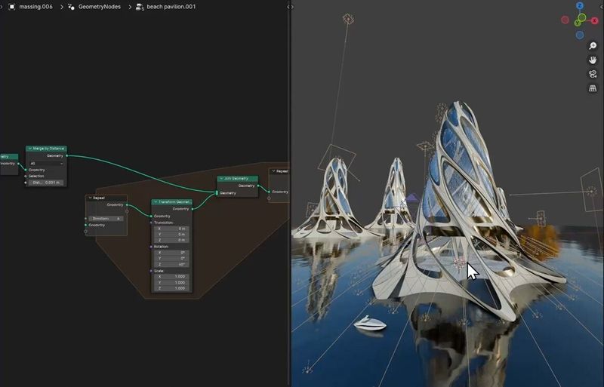Click the empty extension socket on left Repeat node
The width and height of the screenshot is (604, 387).
coord(85,232)
